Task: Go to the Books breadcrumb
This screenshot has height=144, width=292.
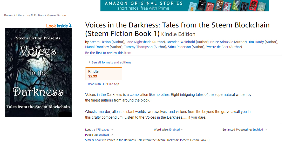Action: tap(8, 15)
